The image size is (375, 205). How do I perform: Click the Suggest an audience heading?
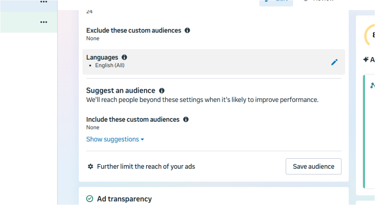(x=120, y=91)
